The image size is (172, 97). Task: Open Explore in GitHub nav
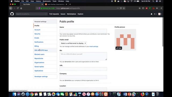point(80,14)
